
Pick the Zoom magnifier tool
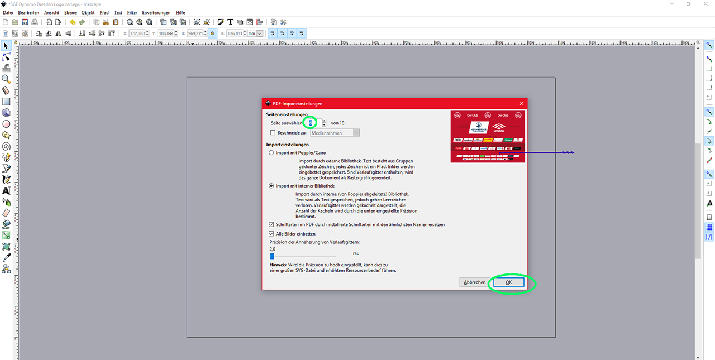(x=6, y=79)
